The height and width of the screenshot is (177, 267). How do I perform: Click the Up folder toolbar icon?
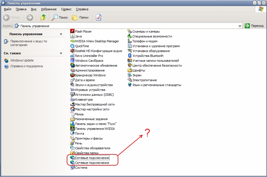(43, 17)
